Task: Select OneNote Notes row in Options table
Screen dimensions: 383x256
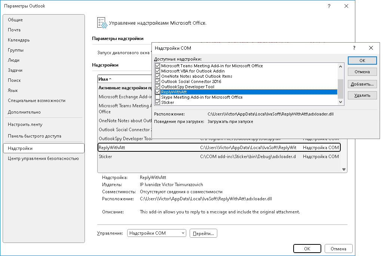Action: point(125,121)
